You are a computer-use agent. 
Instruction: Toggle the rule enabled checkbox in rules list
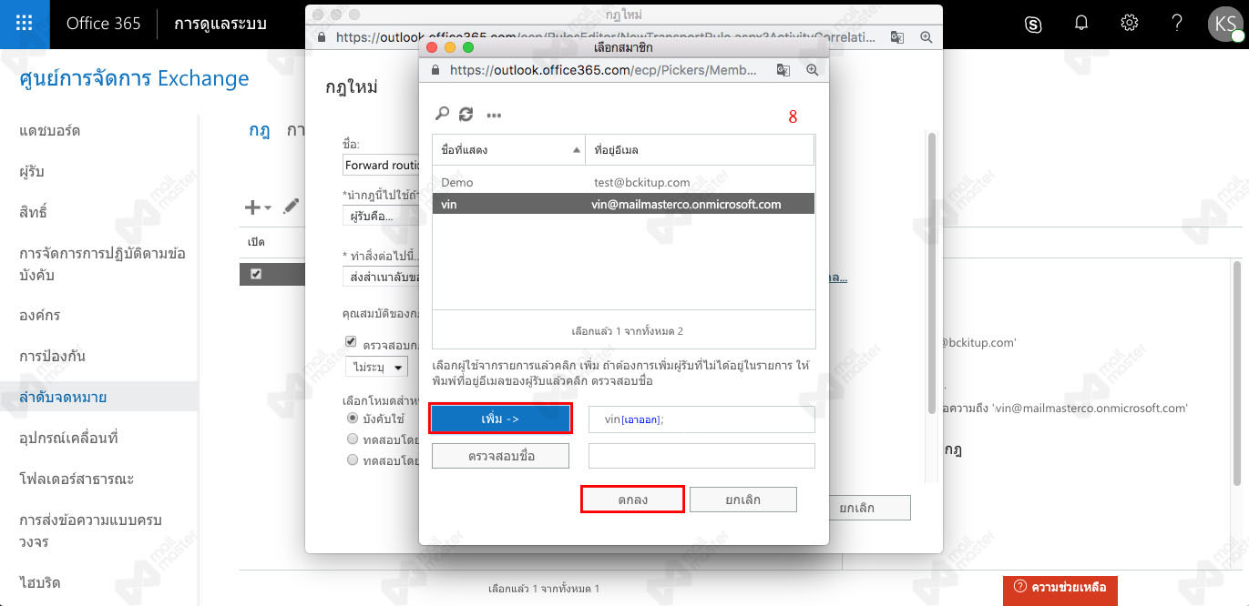[x=256, y=274]
